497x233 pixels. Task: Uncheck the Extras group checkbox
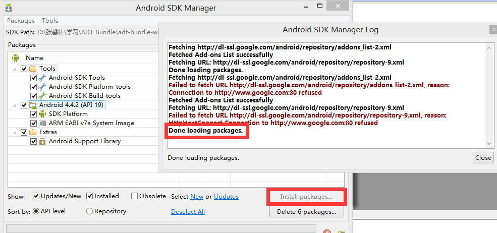point(24,132)
